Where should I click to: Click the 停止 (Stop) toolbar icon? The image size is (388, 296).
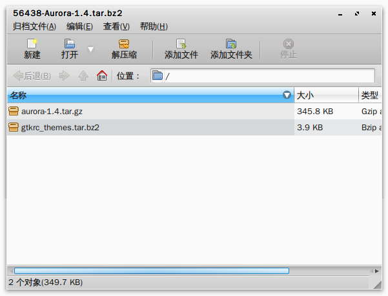point(289,44)
